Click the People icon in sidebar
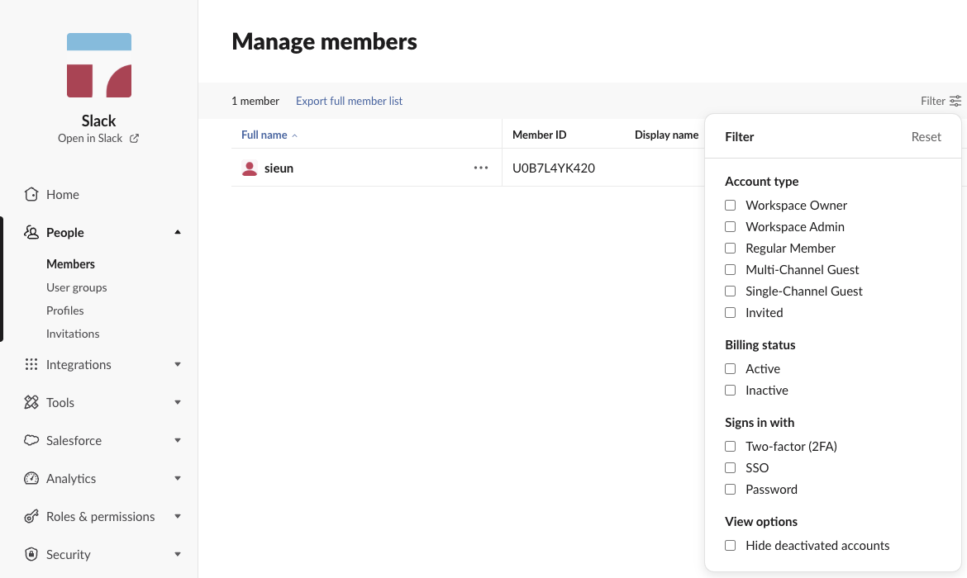 coord(31,232)
